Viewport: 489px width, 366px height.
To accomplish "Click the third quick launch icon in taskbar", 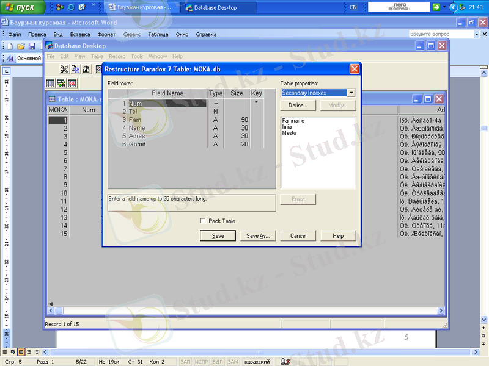I will pos(82,7).
